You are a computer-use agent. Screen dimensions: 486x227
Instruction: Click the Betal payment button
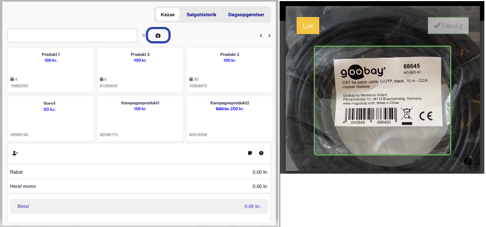click(x=139, y=206)
